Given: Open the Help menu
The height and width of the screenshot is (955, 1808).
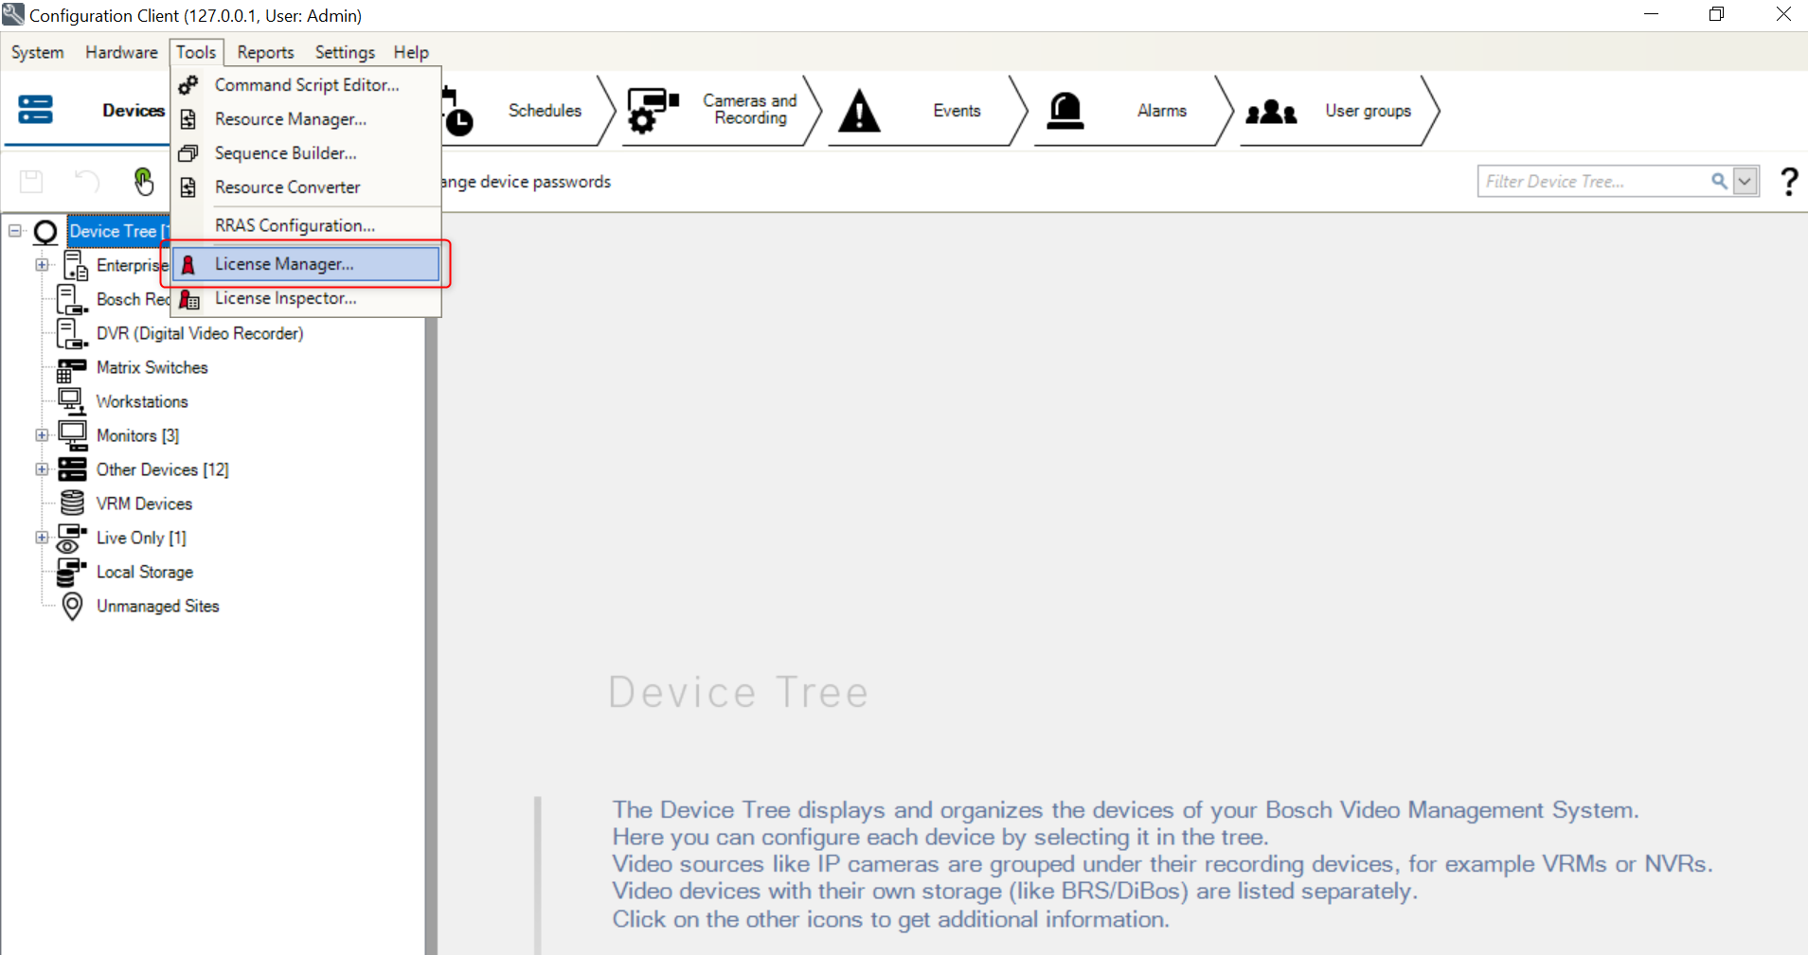Looking at the screenshot, I should tap(411, 52).
